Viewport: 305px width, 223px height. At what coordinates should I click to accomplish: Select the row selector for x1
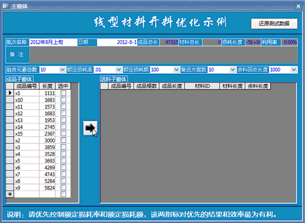point(10,93)
